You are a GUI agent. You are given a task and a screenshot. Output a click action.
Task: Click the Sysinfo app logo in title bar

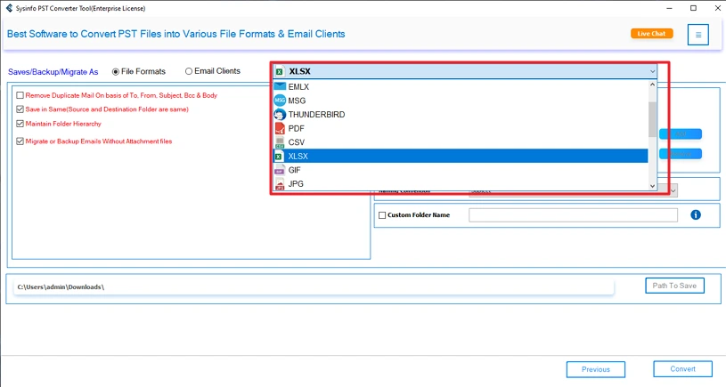click(9, 8)
